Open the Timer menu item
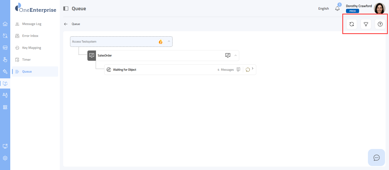Image resolution: width=389 pixels, height=170 pixels. (26, 60)
